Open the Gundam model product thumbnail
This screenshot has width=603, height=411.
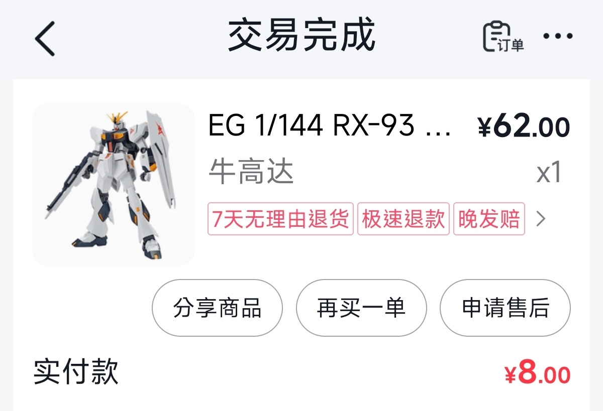114,185
